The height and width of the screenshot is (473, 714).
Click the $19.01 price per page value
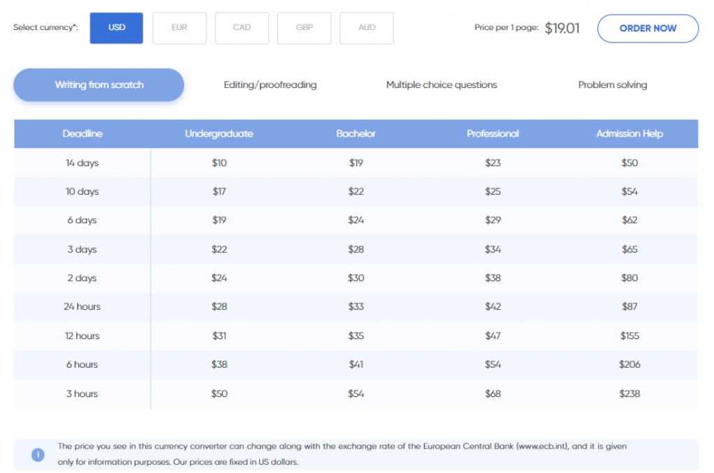pos(562,29)
